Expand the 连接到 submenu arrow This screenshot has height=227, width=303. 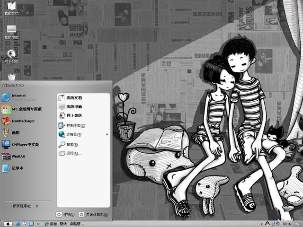point(107,134)
